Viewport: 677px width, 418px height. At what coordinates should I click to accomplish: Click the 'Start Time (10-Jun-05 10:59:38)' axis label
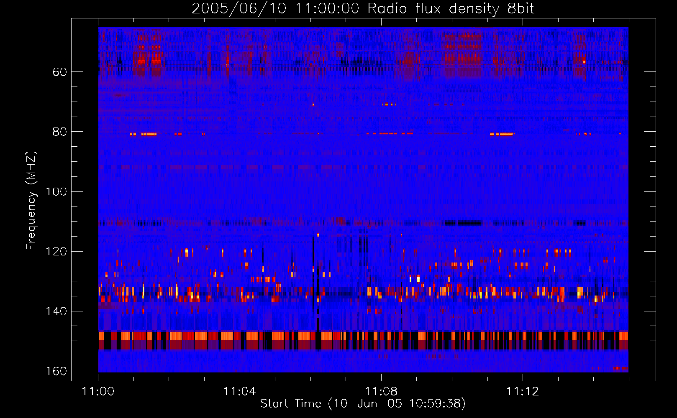pyautogui.click(x=363, y=404)
